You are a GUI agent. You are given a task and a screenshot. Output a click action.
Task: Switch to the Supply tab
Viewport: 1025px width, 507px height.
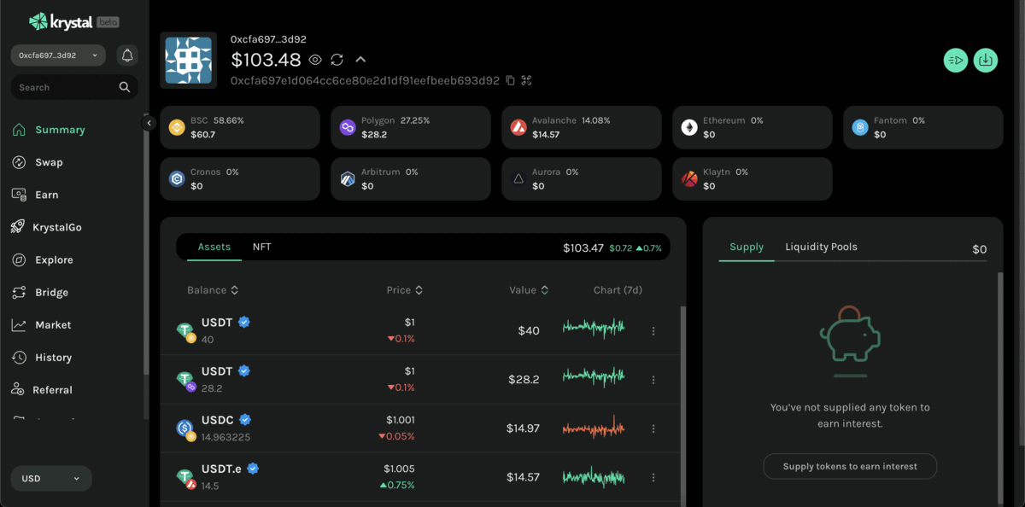coord(747,247)
